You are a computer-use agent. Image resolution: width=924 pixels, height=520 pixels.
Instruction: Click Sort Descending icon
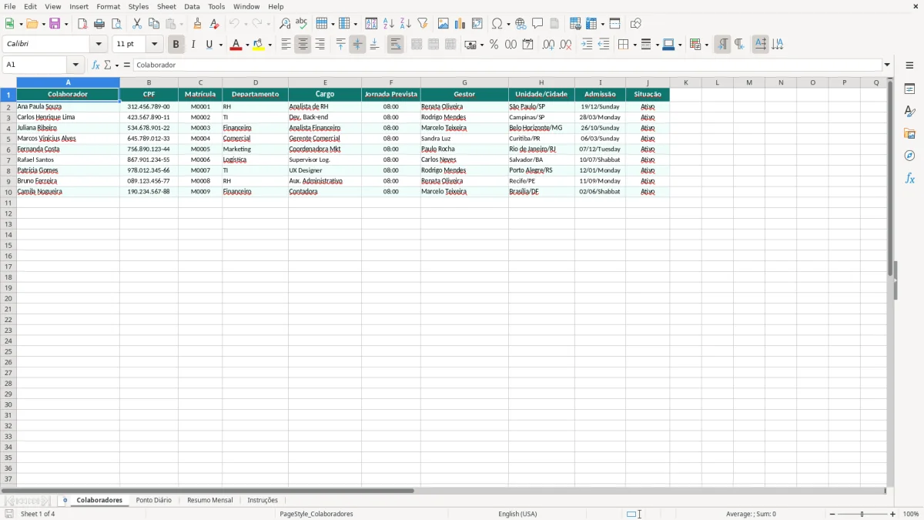pos(405,24)
